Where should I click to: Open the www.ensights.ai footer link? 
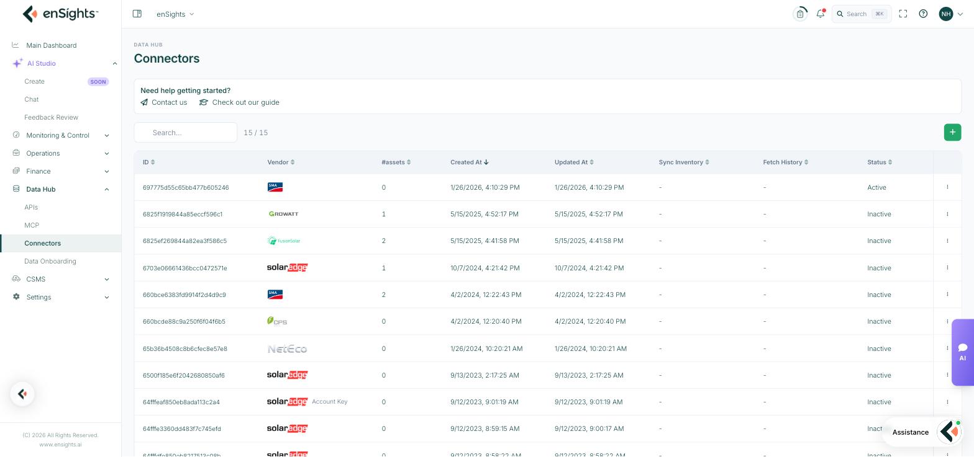point(60,445)
